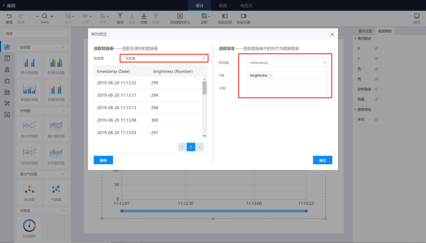Viewport: 426px width, 243px height.
Task: Click the redo (恢复) toolbar icon
Action: click(21, 16)
